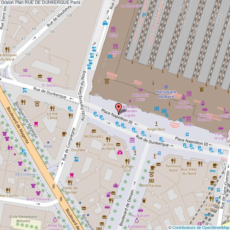Click the Terminus Nord restaurant icon
The height and width of the screenshot is (230, 230).
click(173, 161)
